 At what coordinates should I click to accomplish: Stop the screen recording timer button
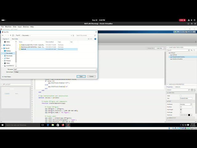[x=182, y=20]
